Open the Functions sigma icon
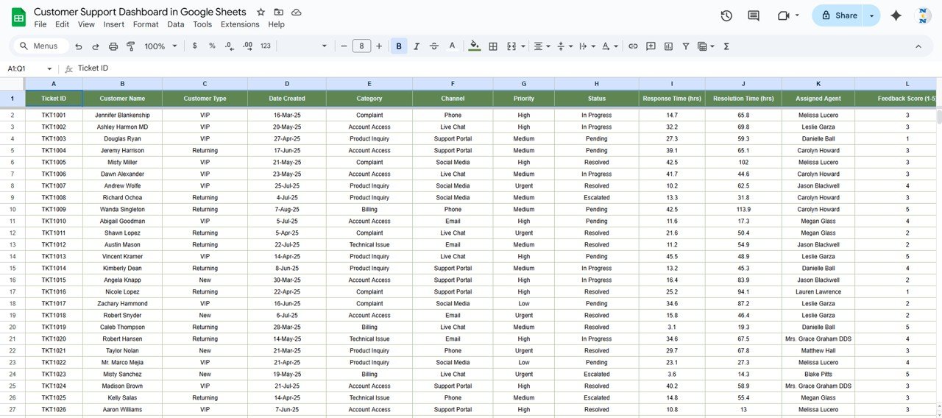 726,46
